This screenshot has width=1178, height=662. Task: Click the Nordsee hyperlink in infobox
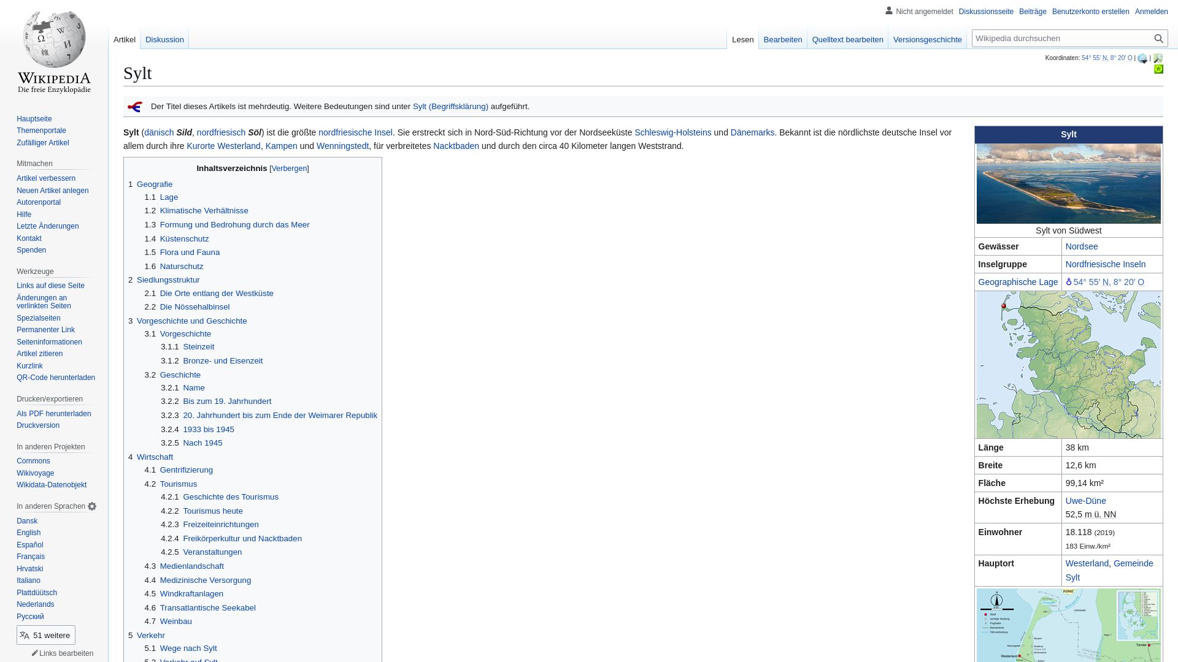coord(1082,246)
